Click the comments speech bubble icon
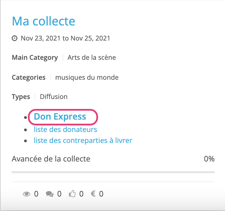 (x=50, y=194)
